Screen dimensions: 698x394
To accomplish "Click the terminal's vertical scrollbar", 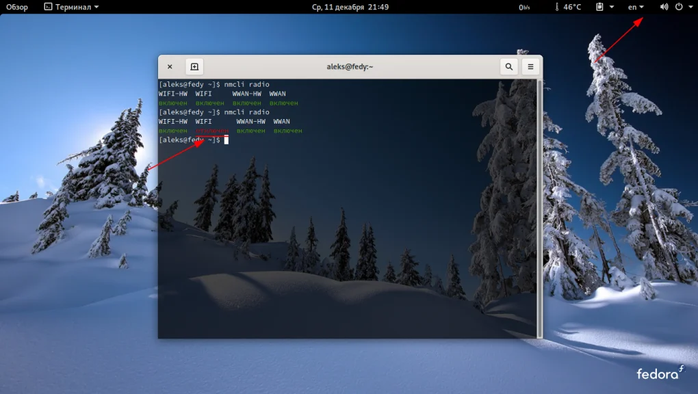I will pyautogui.click(x=539, y=205).
